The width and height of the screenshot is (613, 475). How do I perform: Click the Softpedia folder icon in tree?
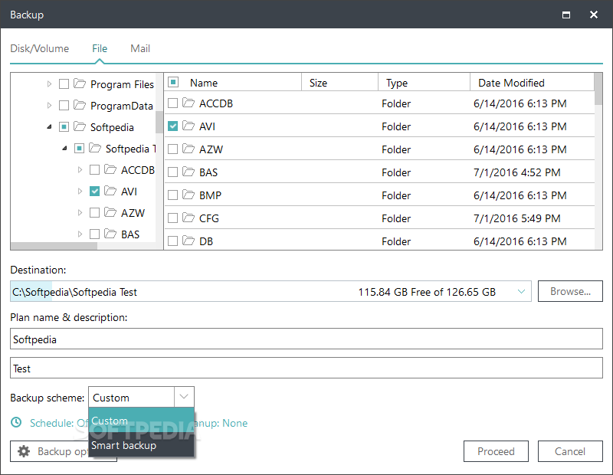[80, 126]
